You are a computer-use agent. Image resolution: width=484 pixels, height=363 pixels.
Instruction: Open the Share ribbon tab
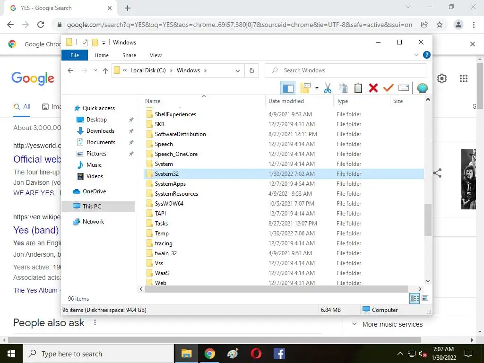[129, 55]
